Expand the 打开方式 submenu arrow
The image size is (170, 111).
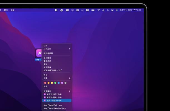70,49
